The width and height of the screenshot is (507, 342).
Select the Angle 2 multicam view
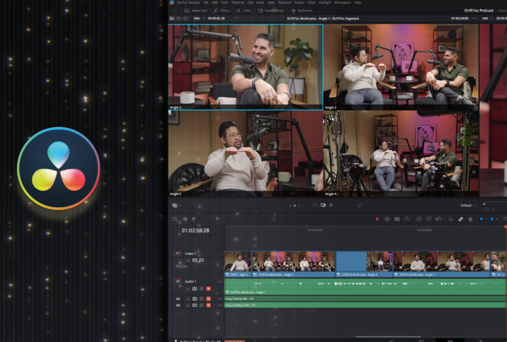tap(400, 67)
